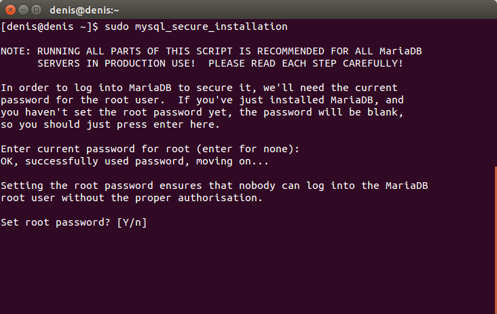The image size is (497, 314).
Task: Click the OK, successfully used password line
Action: tap(134, 161)
